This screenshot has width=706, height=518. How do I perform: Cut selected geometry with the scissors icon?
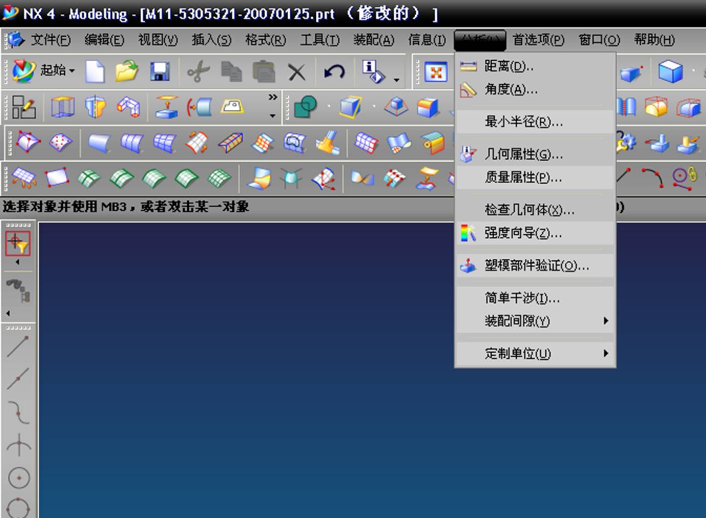198,71
